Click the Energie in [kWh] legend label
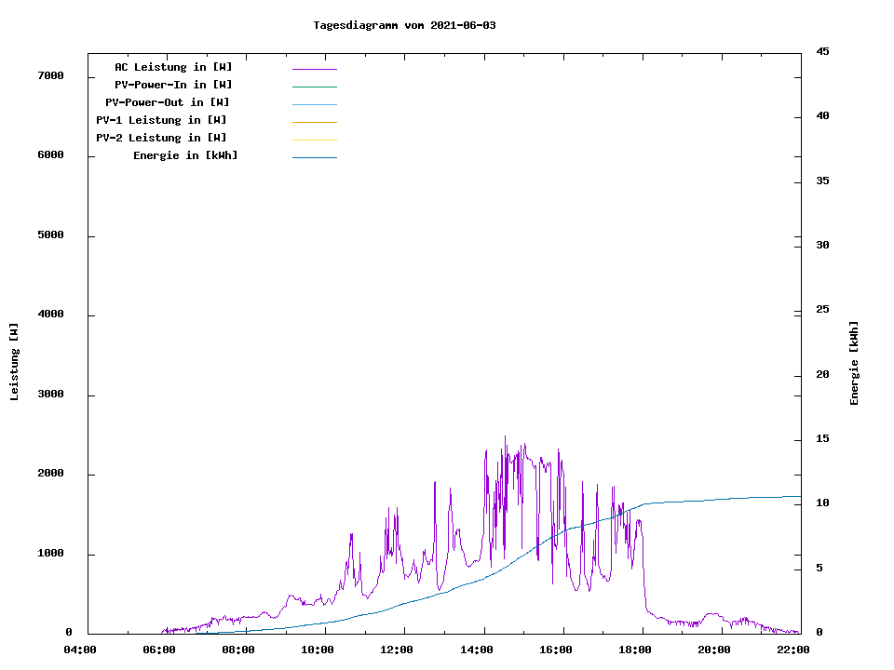Viewport: 894px width, 670px height. 185,155
